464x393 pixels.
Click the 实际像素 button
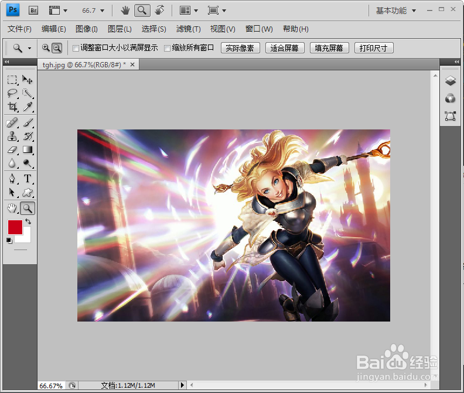[x=240, y=48]
